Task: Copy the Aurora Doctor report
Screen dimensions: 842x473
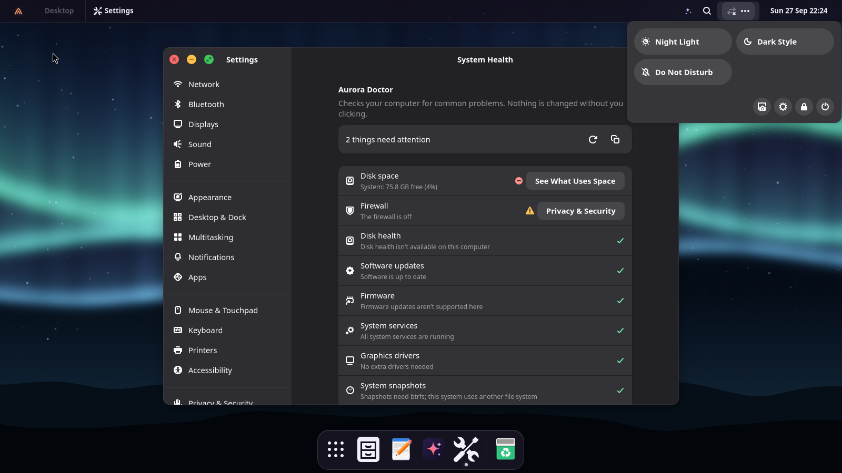Action: coord(615,139)
